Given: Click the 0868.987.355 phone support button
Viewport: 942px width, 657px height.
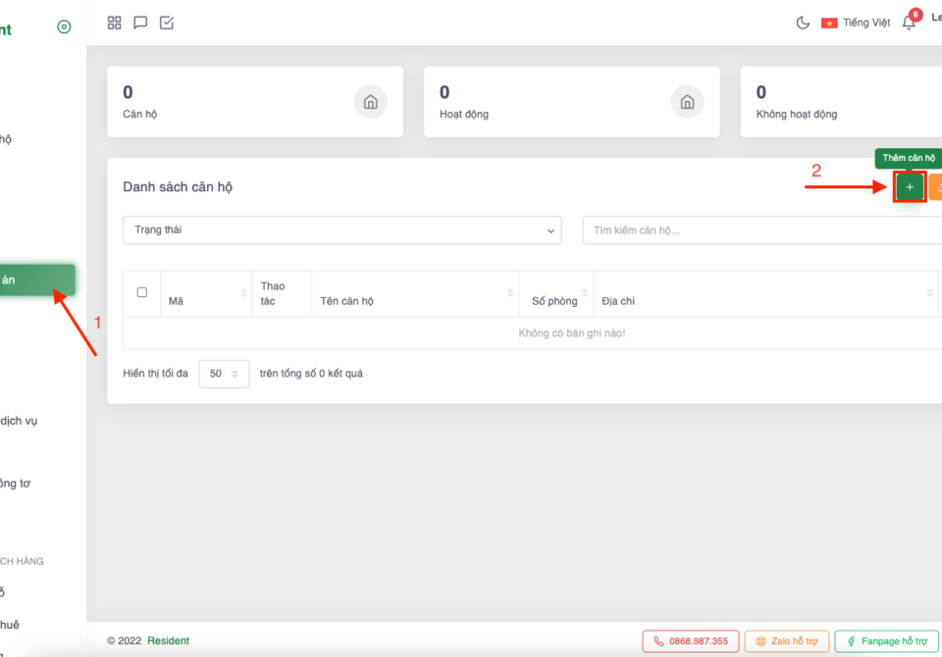Looking at the screenshot, I should pos(691,641).
